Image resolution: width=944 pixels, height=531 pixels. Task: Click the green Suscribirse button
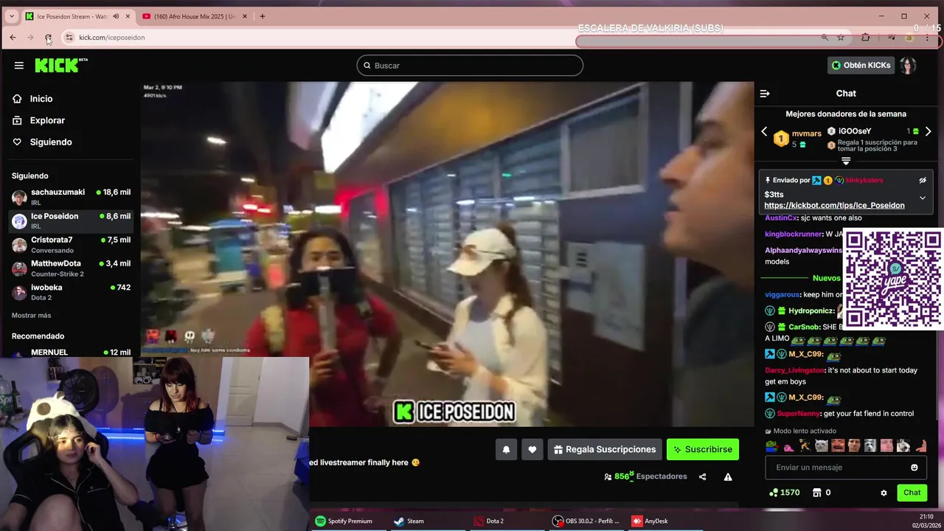703,449
